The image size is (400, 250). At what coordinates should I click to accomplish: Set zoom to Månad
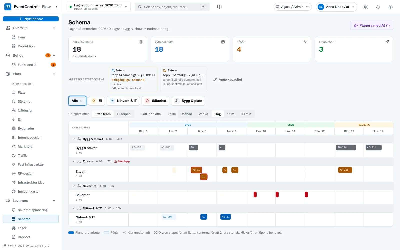tap(187, 114)
